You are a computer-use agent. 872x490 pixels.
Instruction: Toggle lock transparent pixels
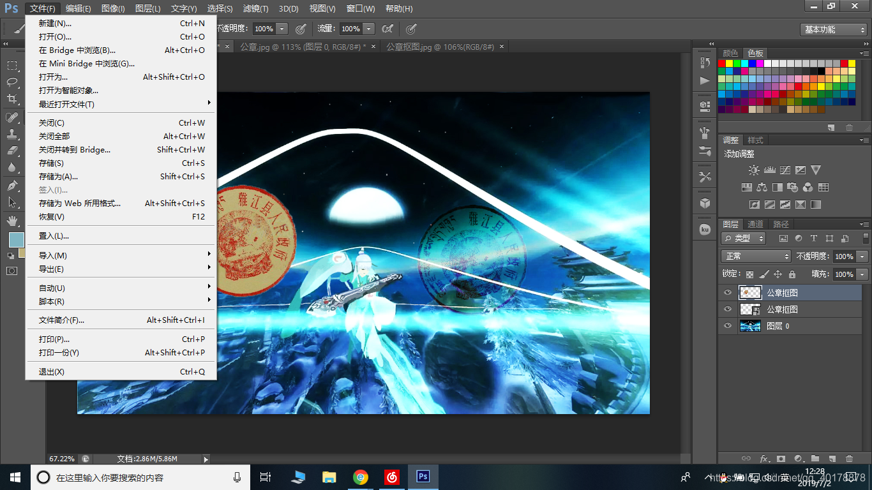point(749,274)
